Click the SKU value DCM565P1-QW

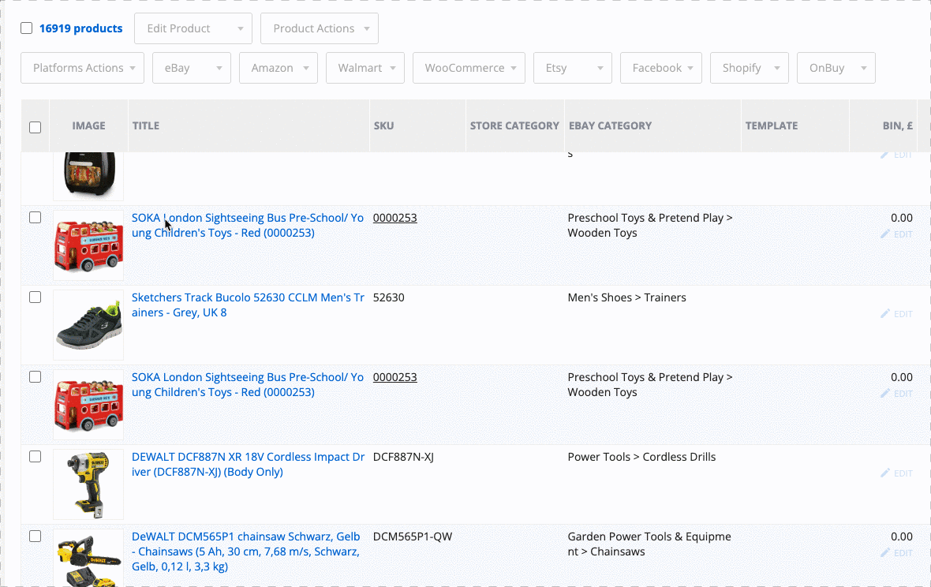pos(413,537)
